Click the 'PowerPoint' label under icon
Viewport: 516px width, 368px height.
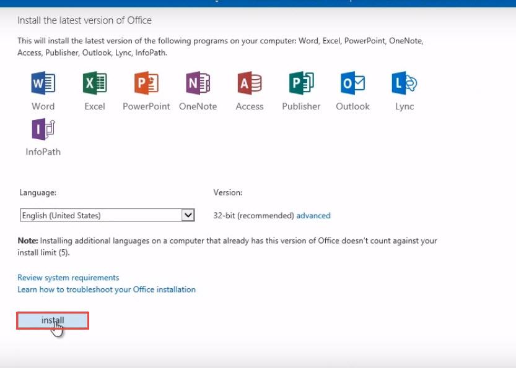tap(146, 106)
